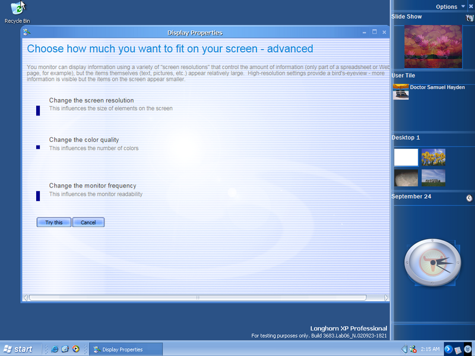Click the User Tile header
Viewport: 475px width, 356px height.
coord(403,76)
